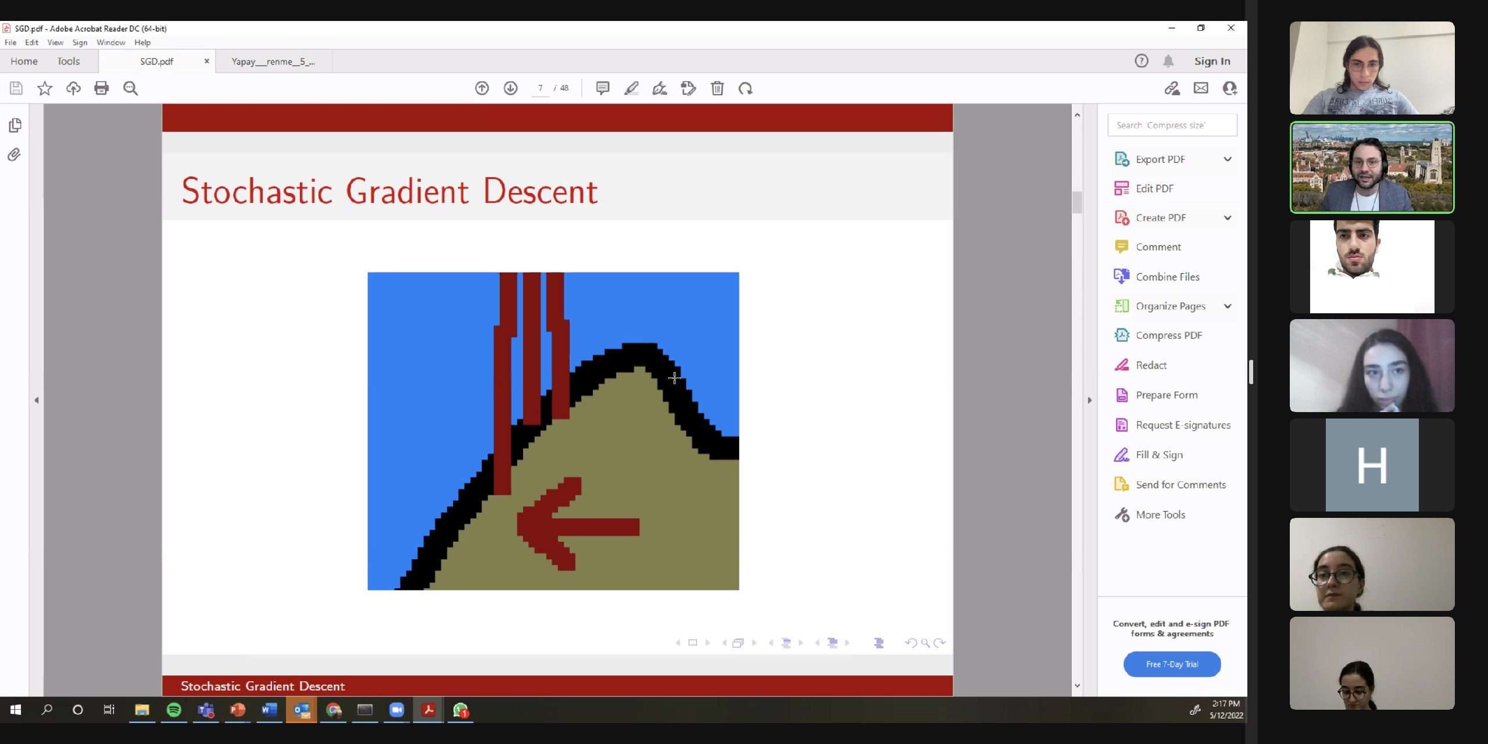The image size is (1488, 744).
Task: Go to next page arrow icon
Action: 510,88
